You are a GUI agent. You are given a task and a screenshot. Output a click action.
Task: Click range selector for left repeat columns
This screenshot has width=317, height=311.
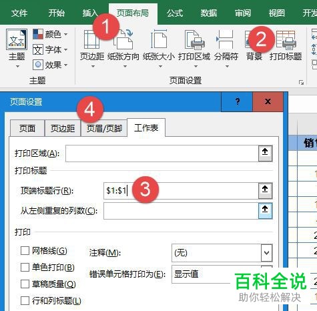(x=265, y=211)
